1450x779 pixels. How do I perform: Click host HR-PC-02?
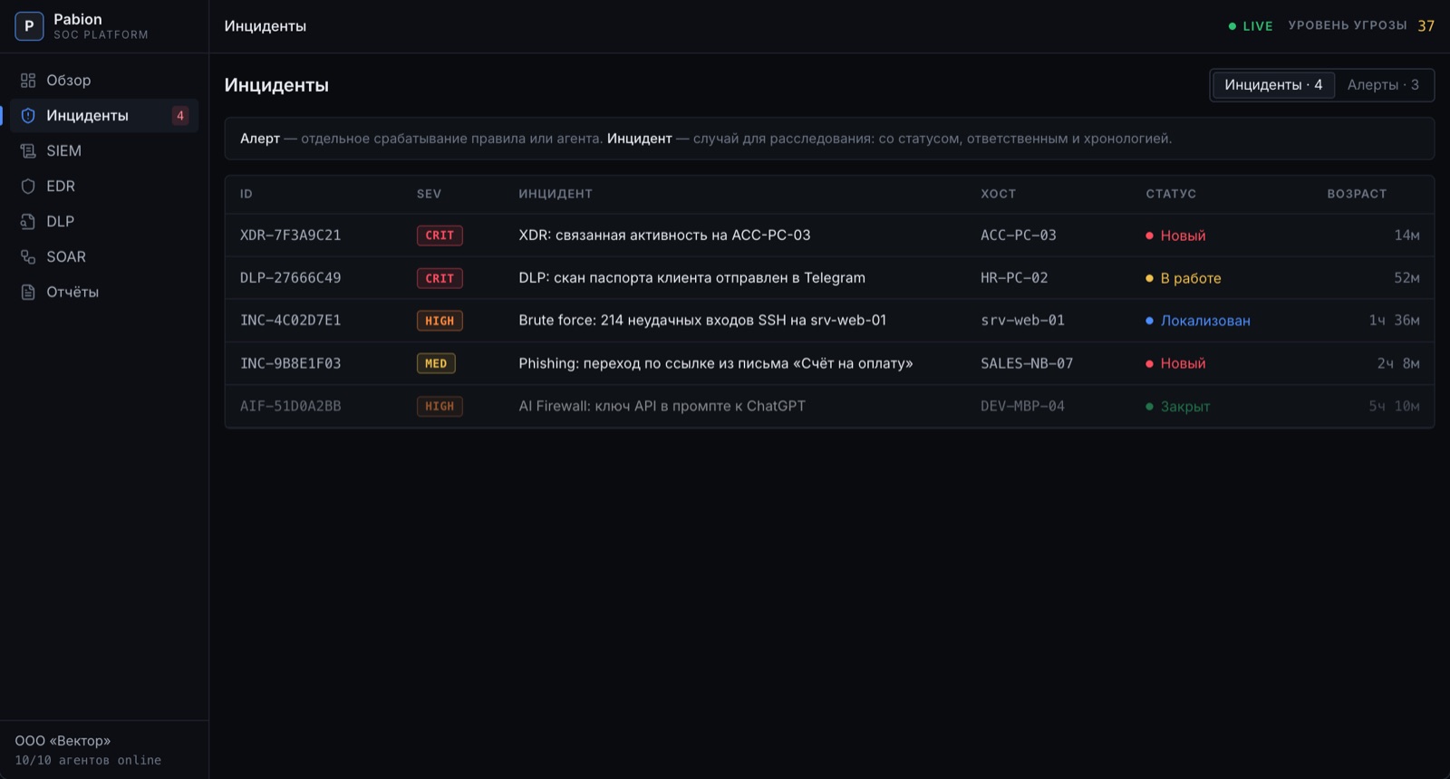(x=1014, y=278)
